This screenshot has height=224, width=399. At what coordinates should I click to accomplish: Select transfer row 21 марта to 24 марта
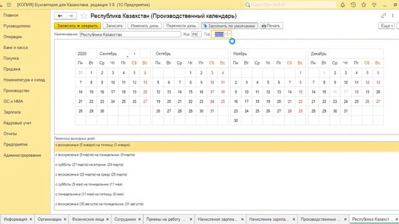click(x=226, y=164)
